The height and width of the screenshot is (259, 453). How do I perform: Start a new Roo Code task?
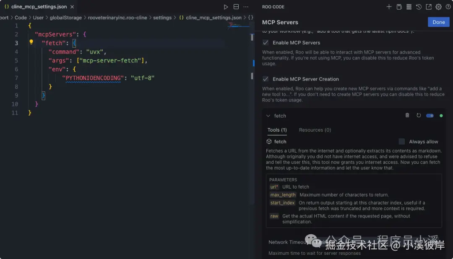click(x=389, y=7)
